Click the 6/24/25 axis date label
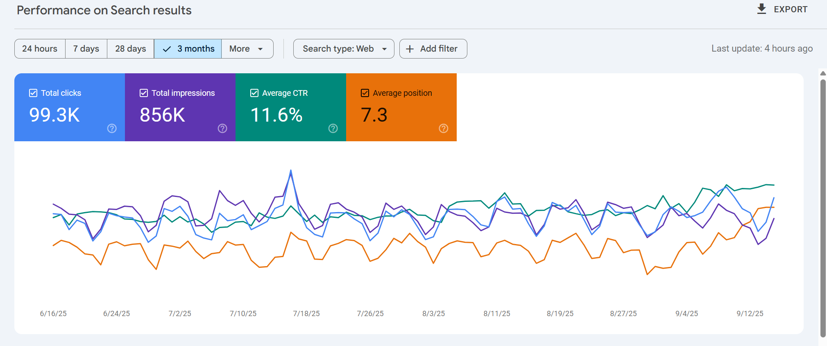 [x=116, y=314]
